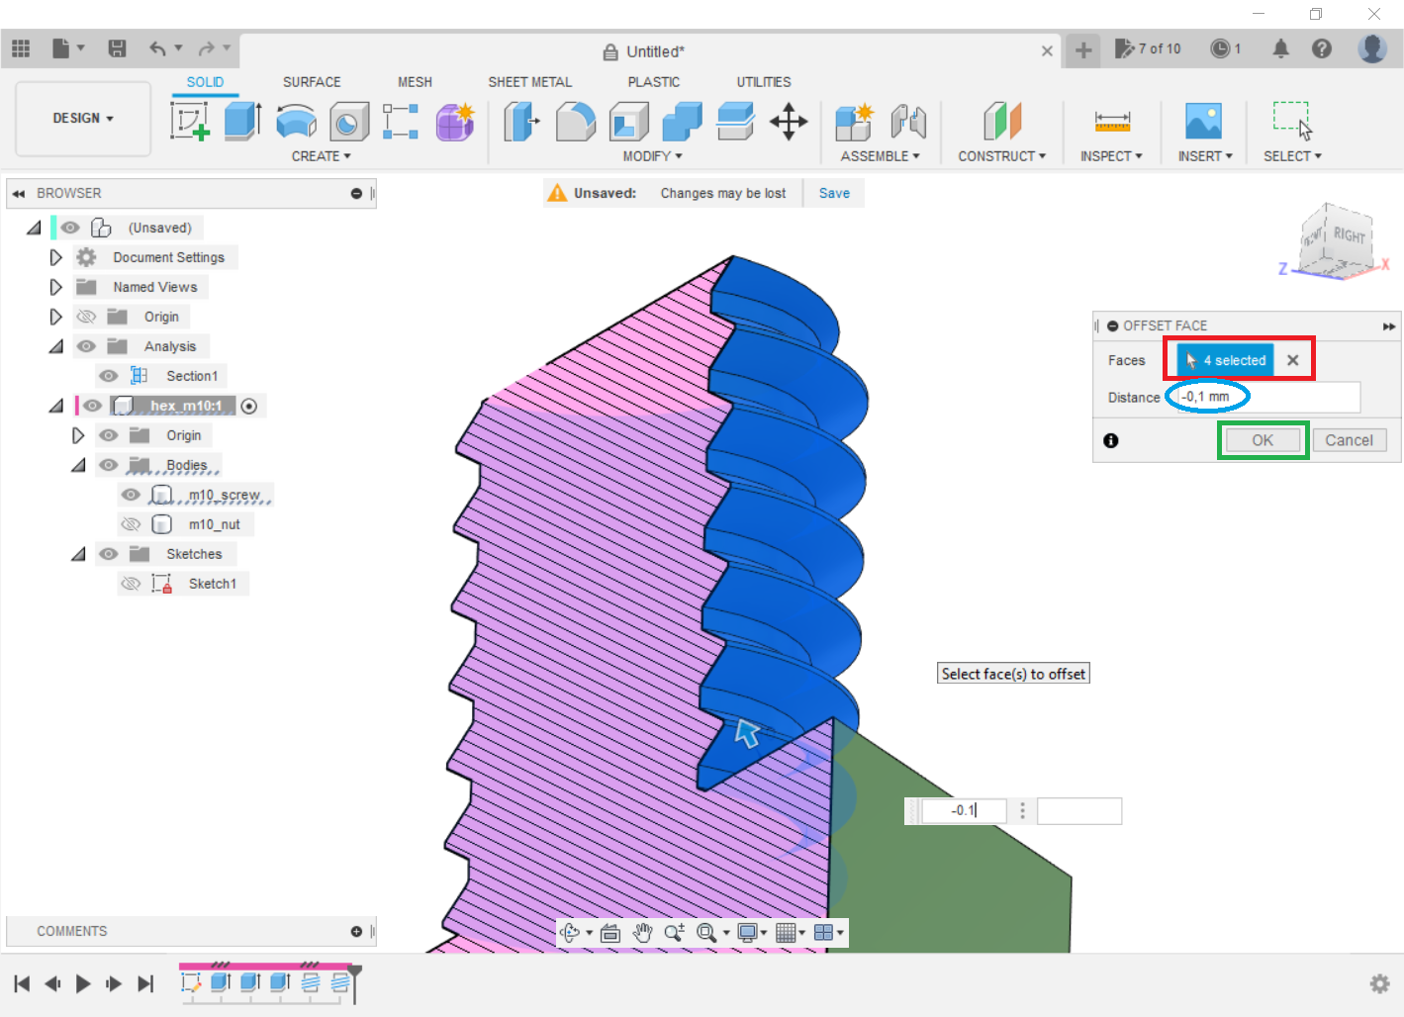Click the Create Sketch tool icon
The height and width of the screenshot is (1017, 1404).
click(x=190, y=122)
